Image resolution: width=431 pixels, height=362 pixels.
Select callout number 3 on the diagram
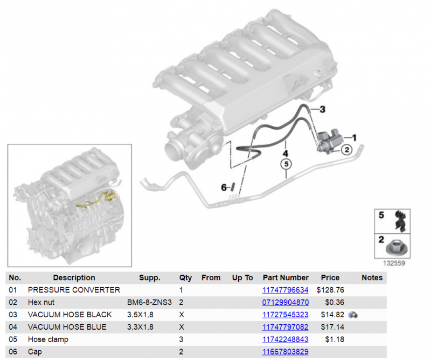pos(322,110)
